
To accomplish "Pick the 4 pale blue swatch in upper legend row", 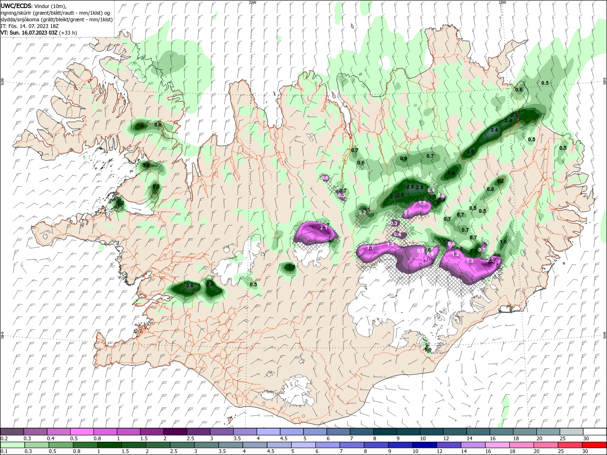I will point(268,432).
